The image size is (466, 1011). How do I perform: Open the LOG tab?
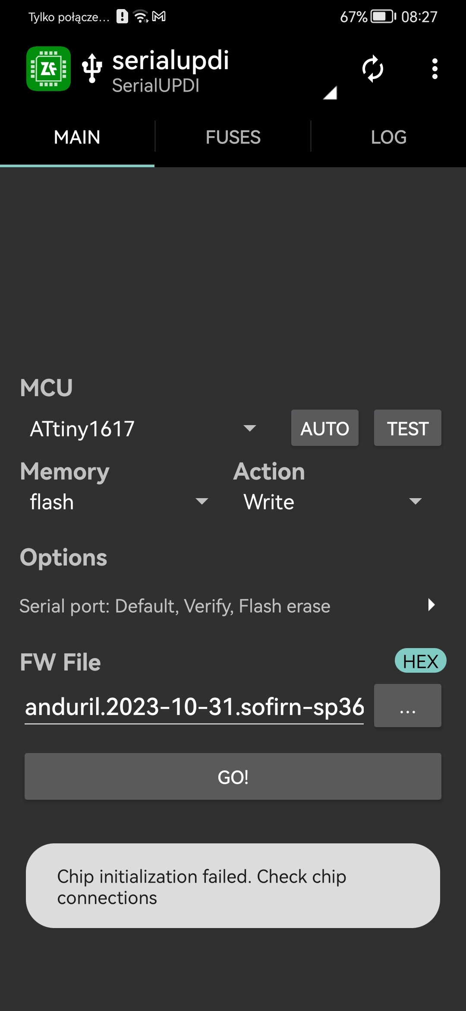(388, 137)
